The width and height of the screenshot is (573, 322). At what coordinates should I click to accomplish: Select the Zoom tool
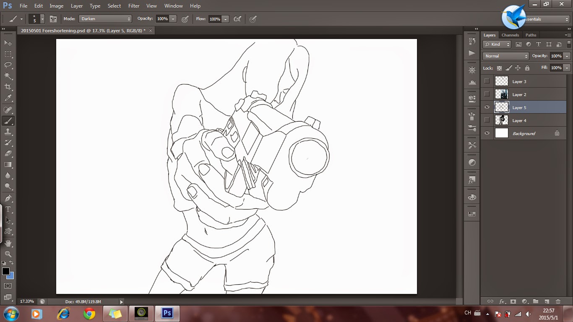coord(8,254)
